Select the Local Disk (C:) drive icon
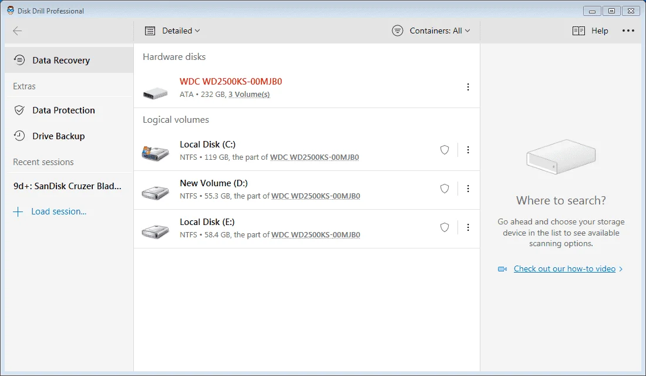 (155, 153)
